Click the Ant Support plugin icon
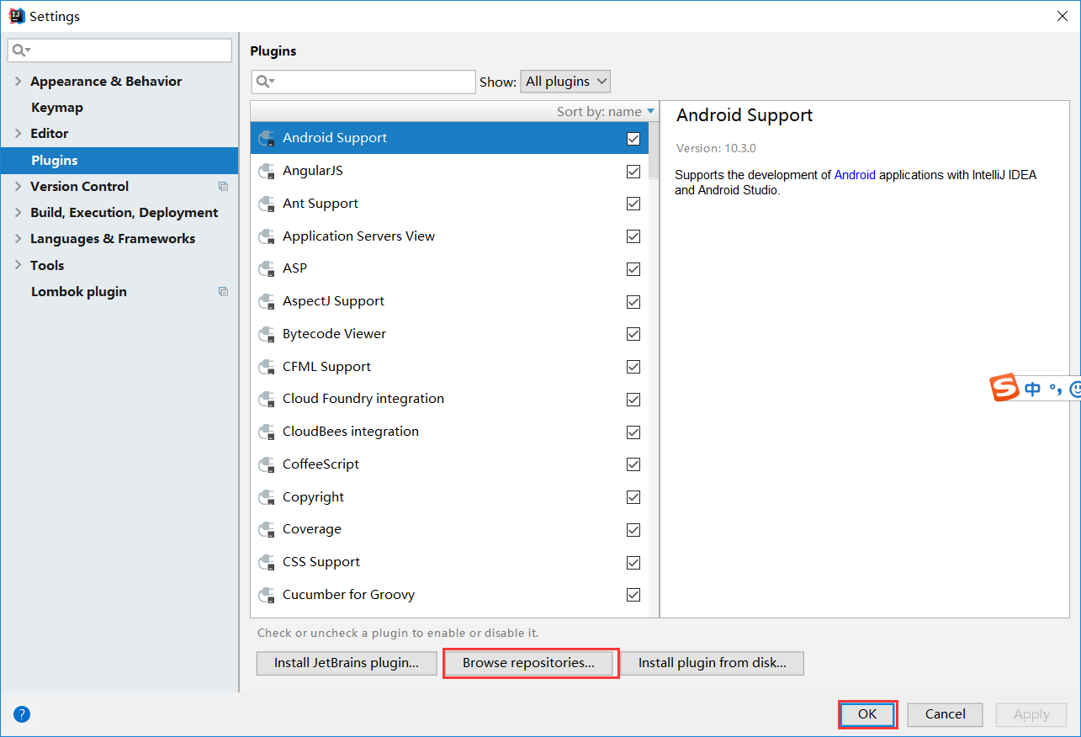The width and height of the screenshot is (1081, 737). 267,204
